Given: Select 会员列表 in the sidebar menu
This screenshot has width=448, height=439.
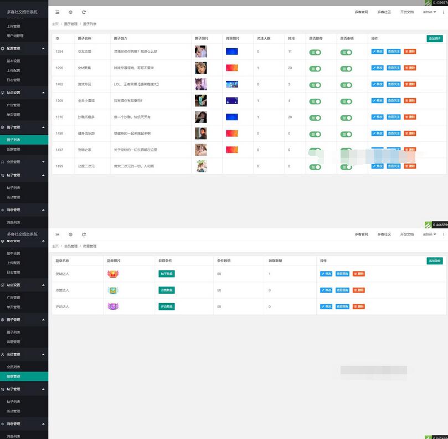Looking at the screenshot, I should (14, 367).
